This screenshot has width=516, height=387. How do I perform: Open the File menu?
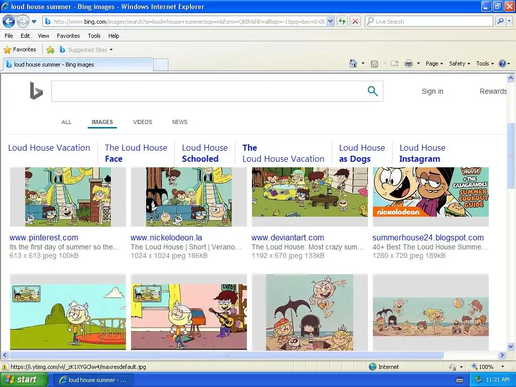tap(9, 36)
